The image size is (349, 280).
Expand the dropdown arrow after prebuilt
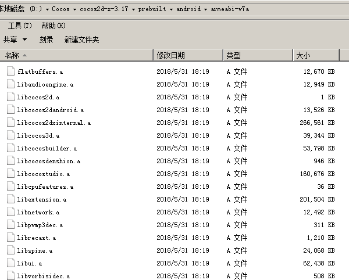click(172, 9)
